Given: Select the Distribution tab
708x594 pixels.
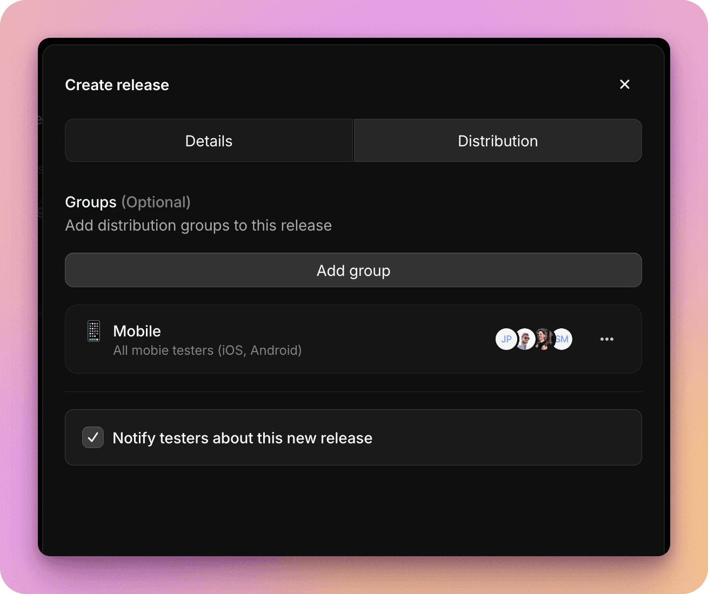Looking at the screenshot, I should [497, 140].
